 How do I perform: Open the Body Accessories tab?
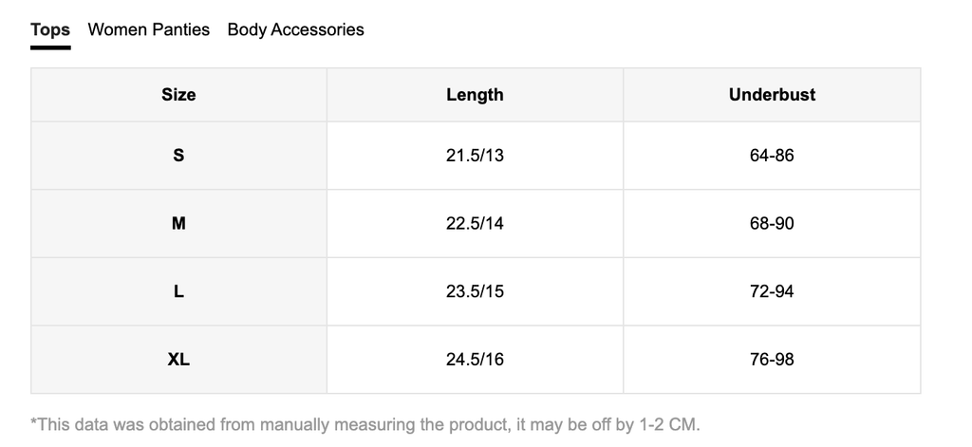[x=295, y=29]
